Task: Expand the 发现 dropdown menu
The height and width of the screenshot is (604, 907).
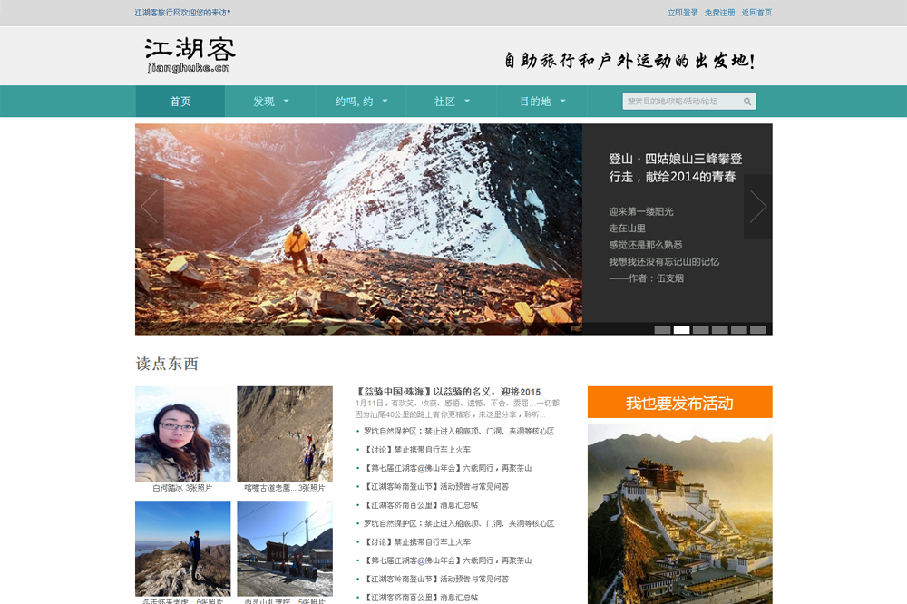Action: 270,102
